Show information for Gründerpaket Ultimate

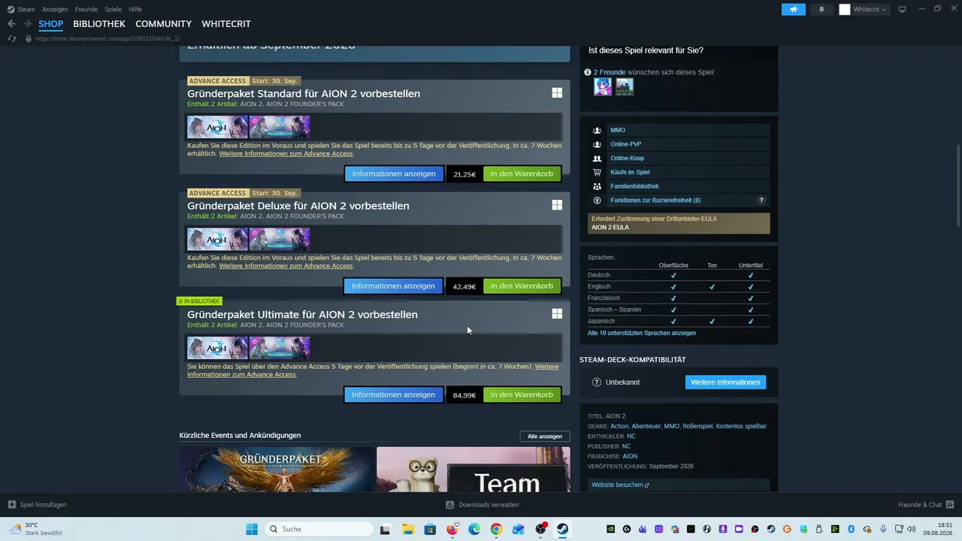point(394,394)
